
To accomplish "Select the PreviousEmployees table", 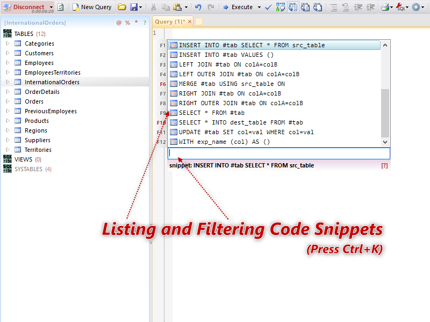I will pyautogui.click(x=51, y=111).
